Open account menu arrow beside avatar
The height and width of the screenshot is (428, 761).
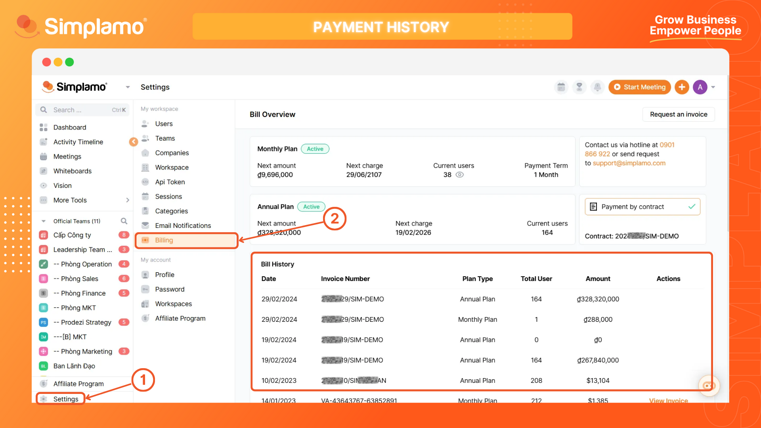tap(713, 87)
